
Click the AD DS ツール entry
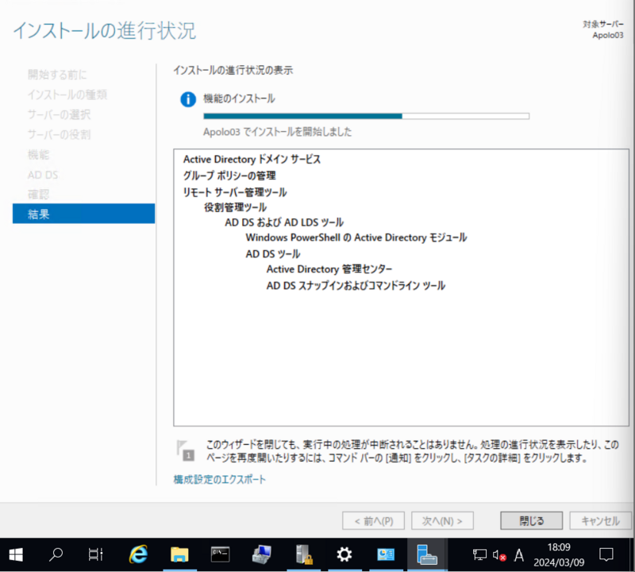pos(272,254)
